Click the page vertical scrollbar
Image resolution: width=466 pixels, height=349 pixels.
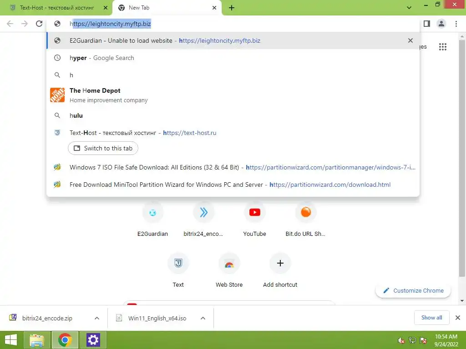(462, 159)
